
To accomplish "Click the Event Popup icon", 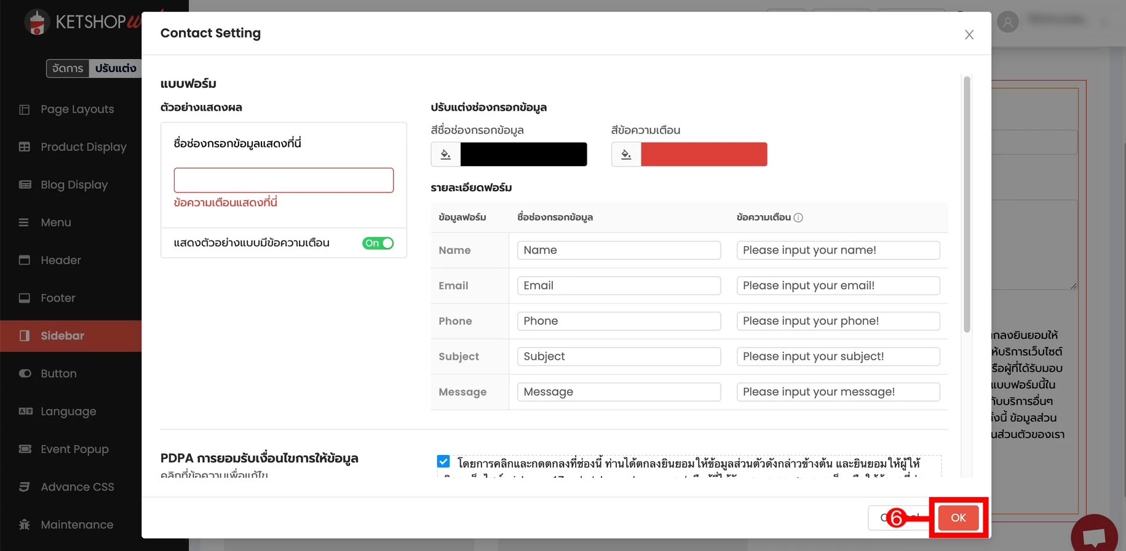I will [x=25, y=449].
